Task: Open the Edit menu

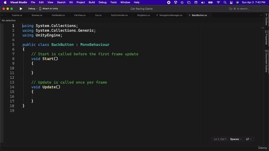Action: 41,3
